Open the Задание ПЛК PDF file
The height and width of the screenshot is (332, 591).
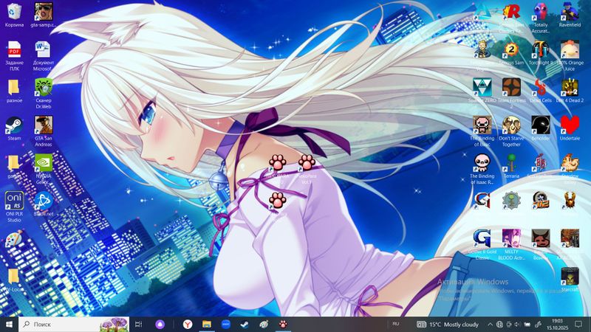pyautogui.click(x=14, y=50)
